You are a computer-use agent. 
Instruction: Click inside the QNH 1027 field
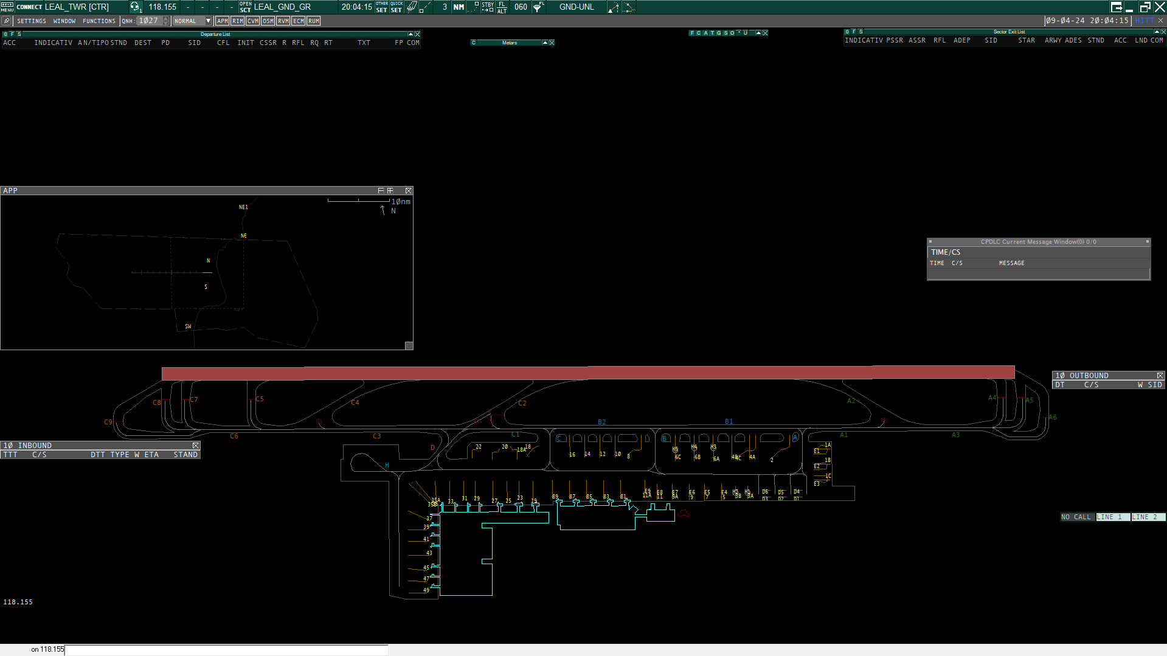coord(149,21)
